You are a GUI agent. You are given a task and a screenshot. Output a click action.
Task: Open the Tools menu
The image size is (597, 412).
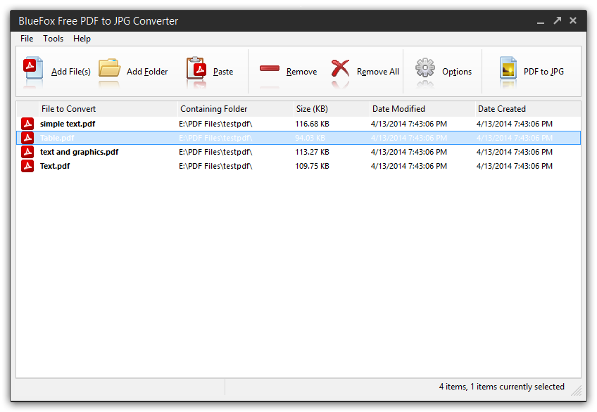(53, 39)
